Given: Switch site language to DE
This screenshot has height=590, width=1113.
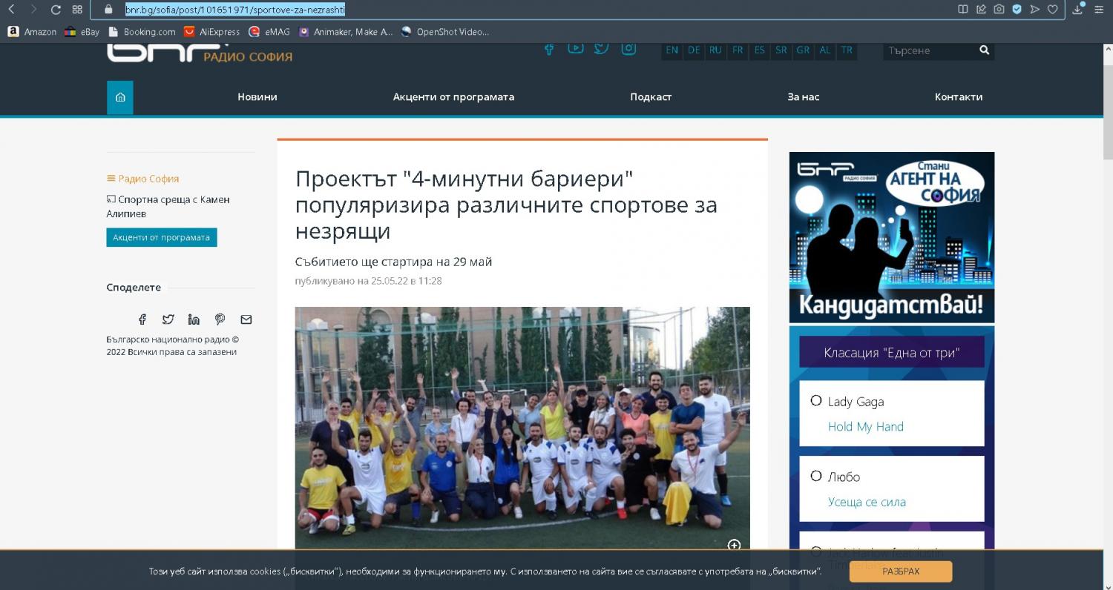Looking at the screenshot, I should (694, 50).
